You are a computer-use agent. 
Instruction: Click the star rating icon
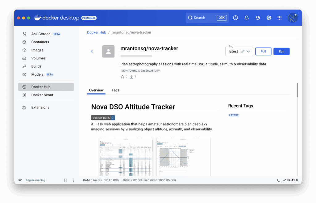tap(122, 77)
